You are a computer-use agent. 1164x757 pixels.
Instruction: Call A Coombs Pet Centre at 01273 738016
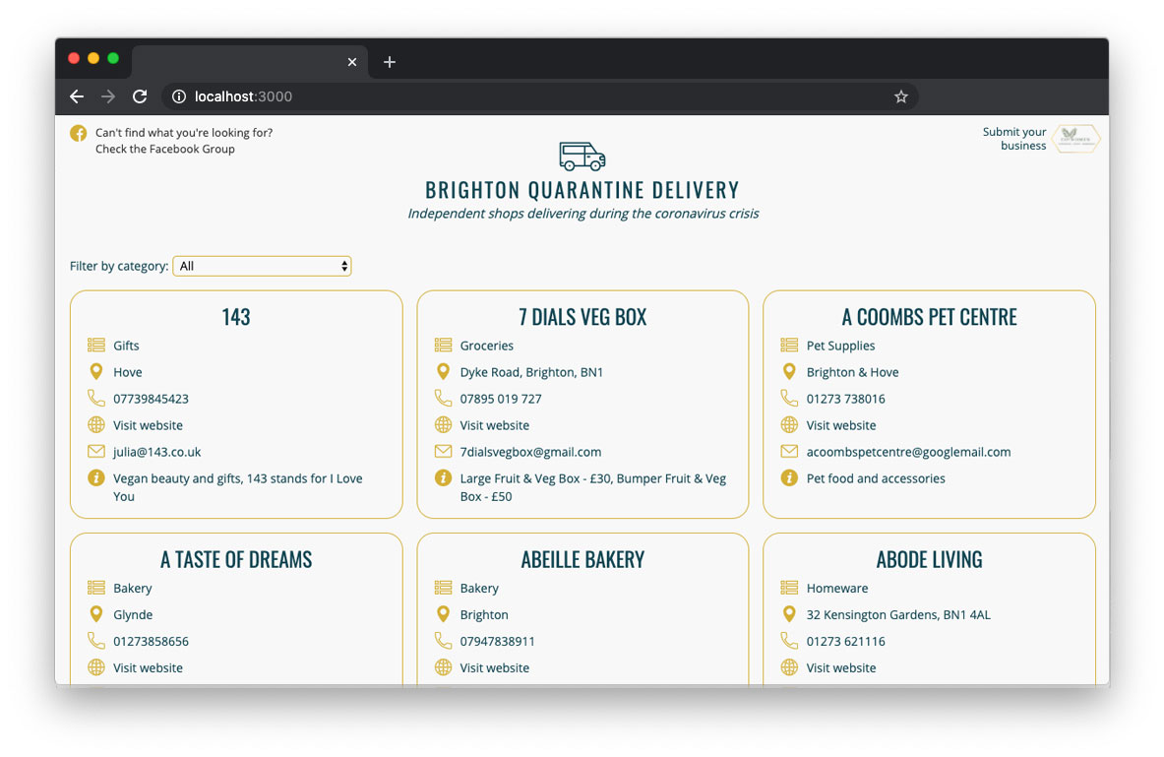(845, 399)
